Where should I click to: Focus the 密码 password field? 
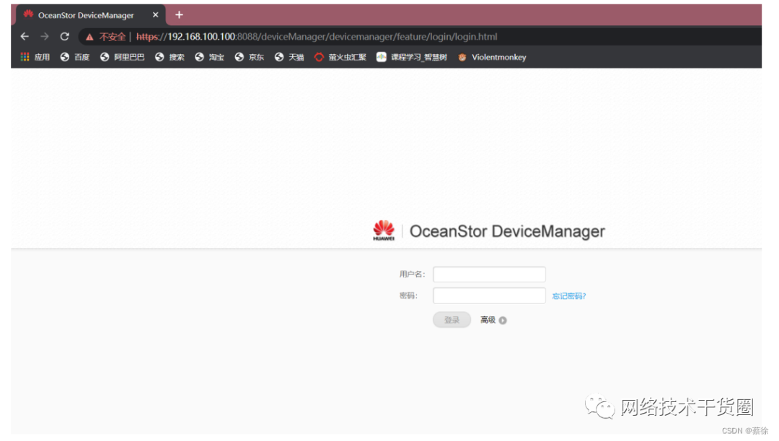(489, 295)
